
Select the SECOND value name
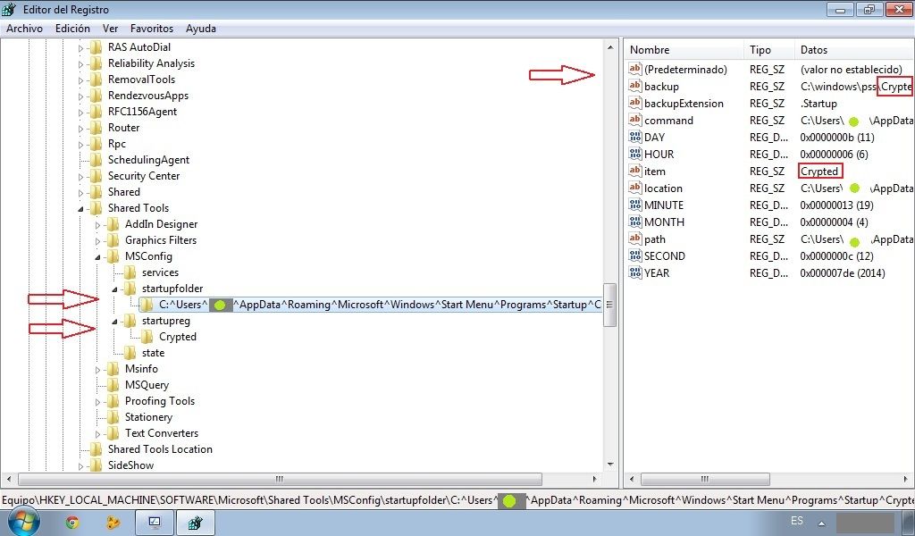coord(665,255)
